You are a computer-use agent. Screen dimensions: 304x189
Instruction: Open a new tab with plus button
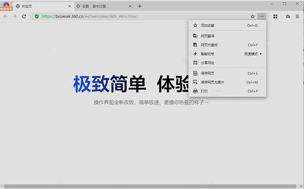140,6
